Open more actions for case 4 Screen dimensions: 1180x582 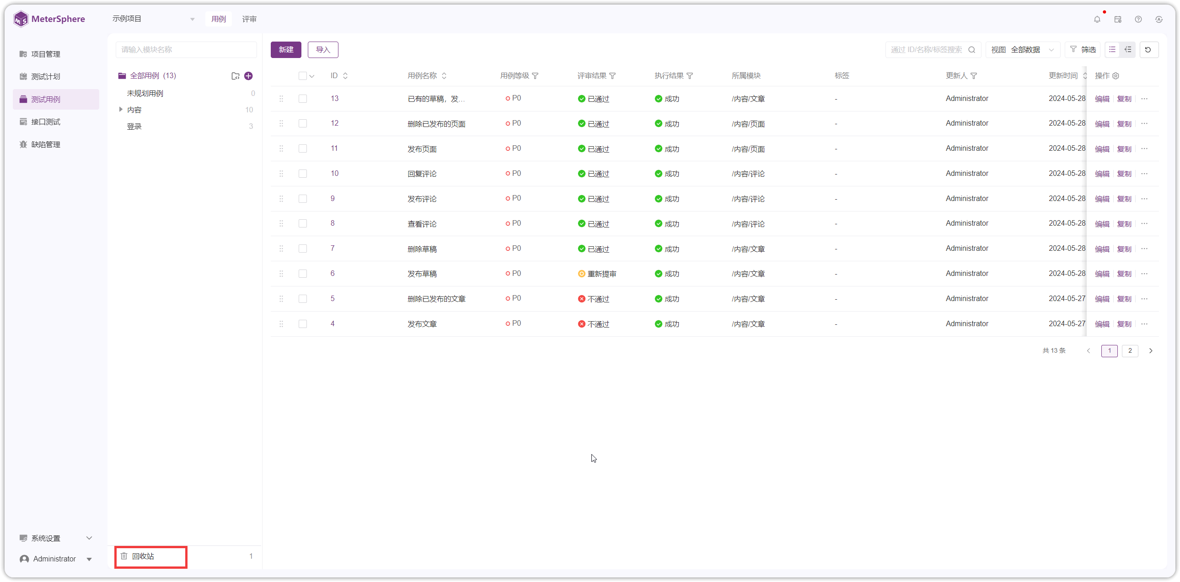tap(1144, 324)
